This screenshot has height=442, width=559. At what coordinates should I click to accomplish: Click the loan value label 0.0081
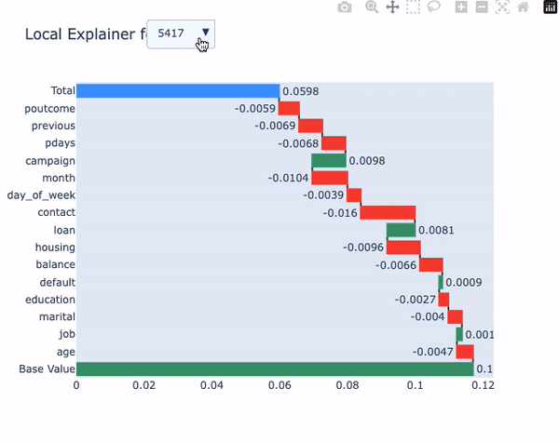pyautogui.click(x=436, y=230)
